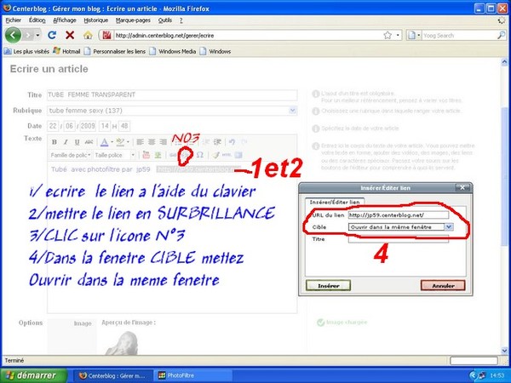
Task: Set text color with the A icon
Action: pos(104,142)
